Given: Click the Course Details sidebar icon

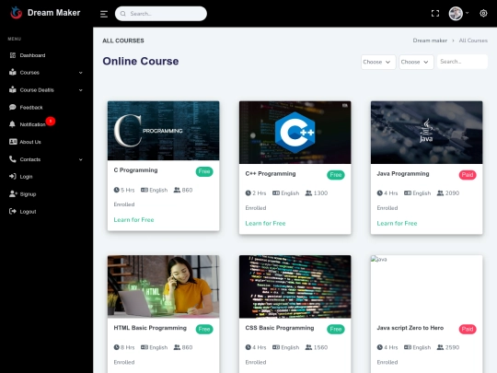Looking at the screenshot, I should (x=13, y=89).
